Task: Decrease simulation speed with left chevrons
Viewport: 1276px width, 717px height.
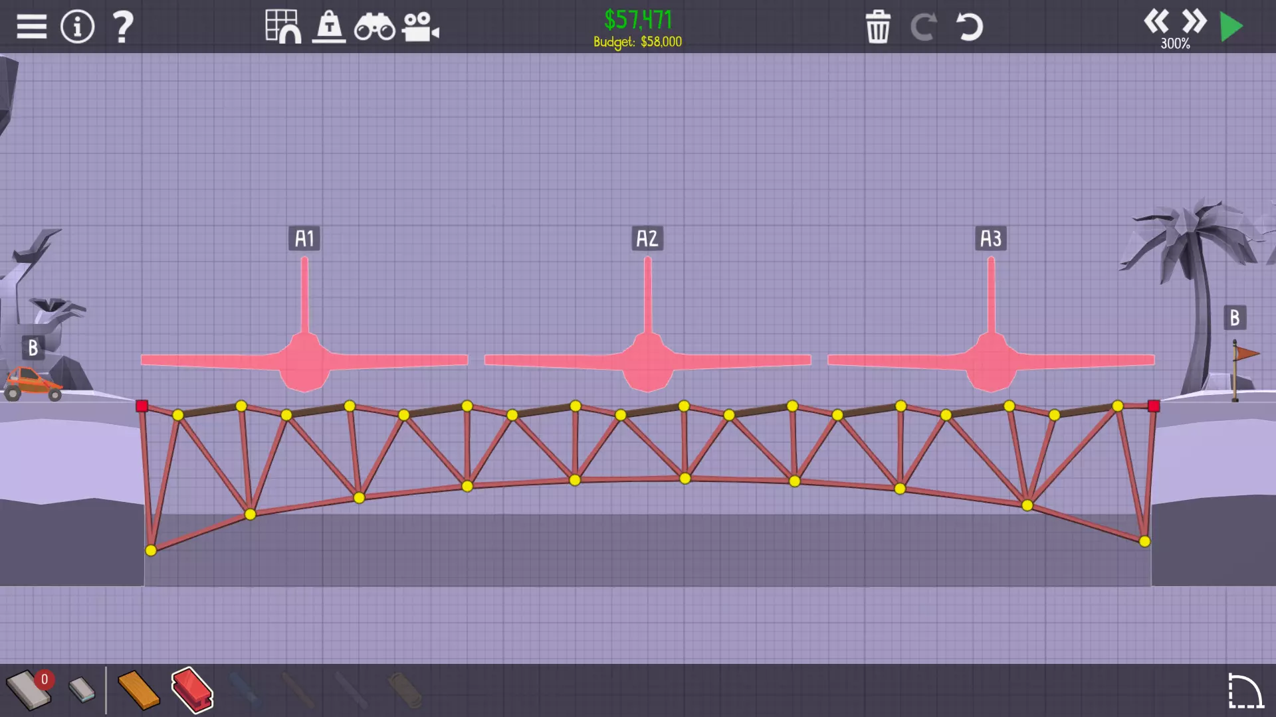Action: 1156,21
